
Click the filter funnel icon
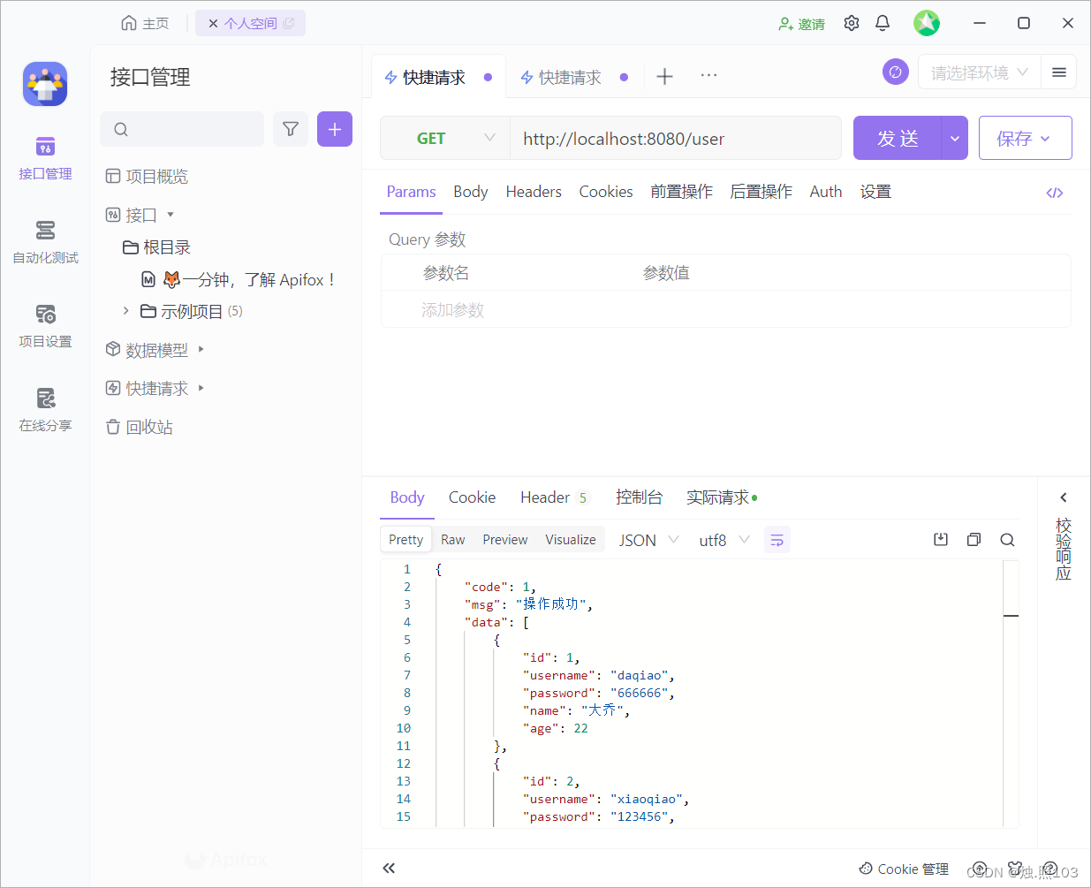click(x=291, y=129)
